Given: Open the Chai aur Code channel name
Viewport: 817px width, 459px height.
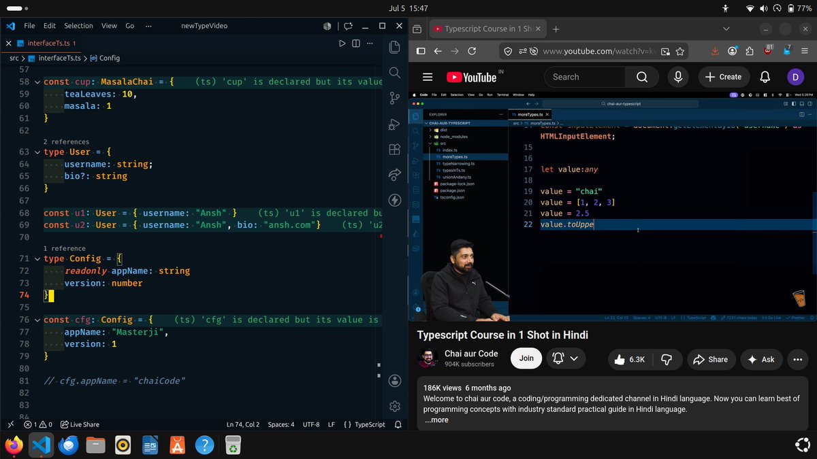Looking at the screenshot, I should click(x=471, y=354).
